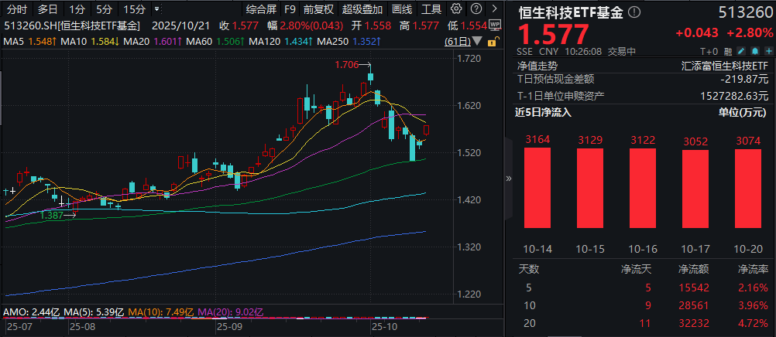Collapse side panel with » splitter handle
This screenshot has width=776, height=337.
[509, 177]
